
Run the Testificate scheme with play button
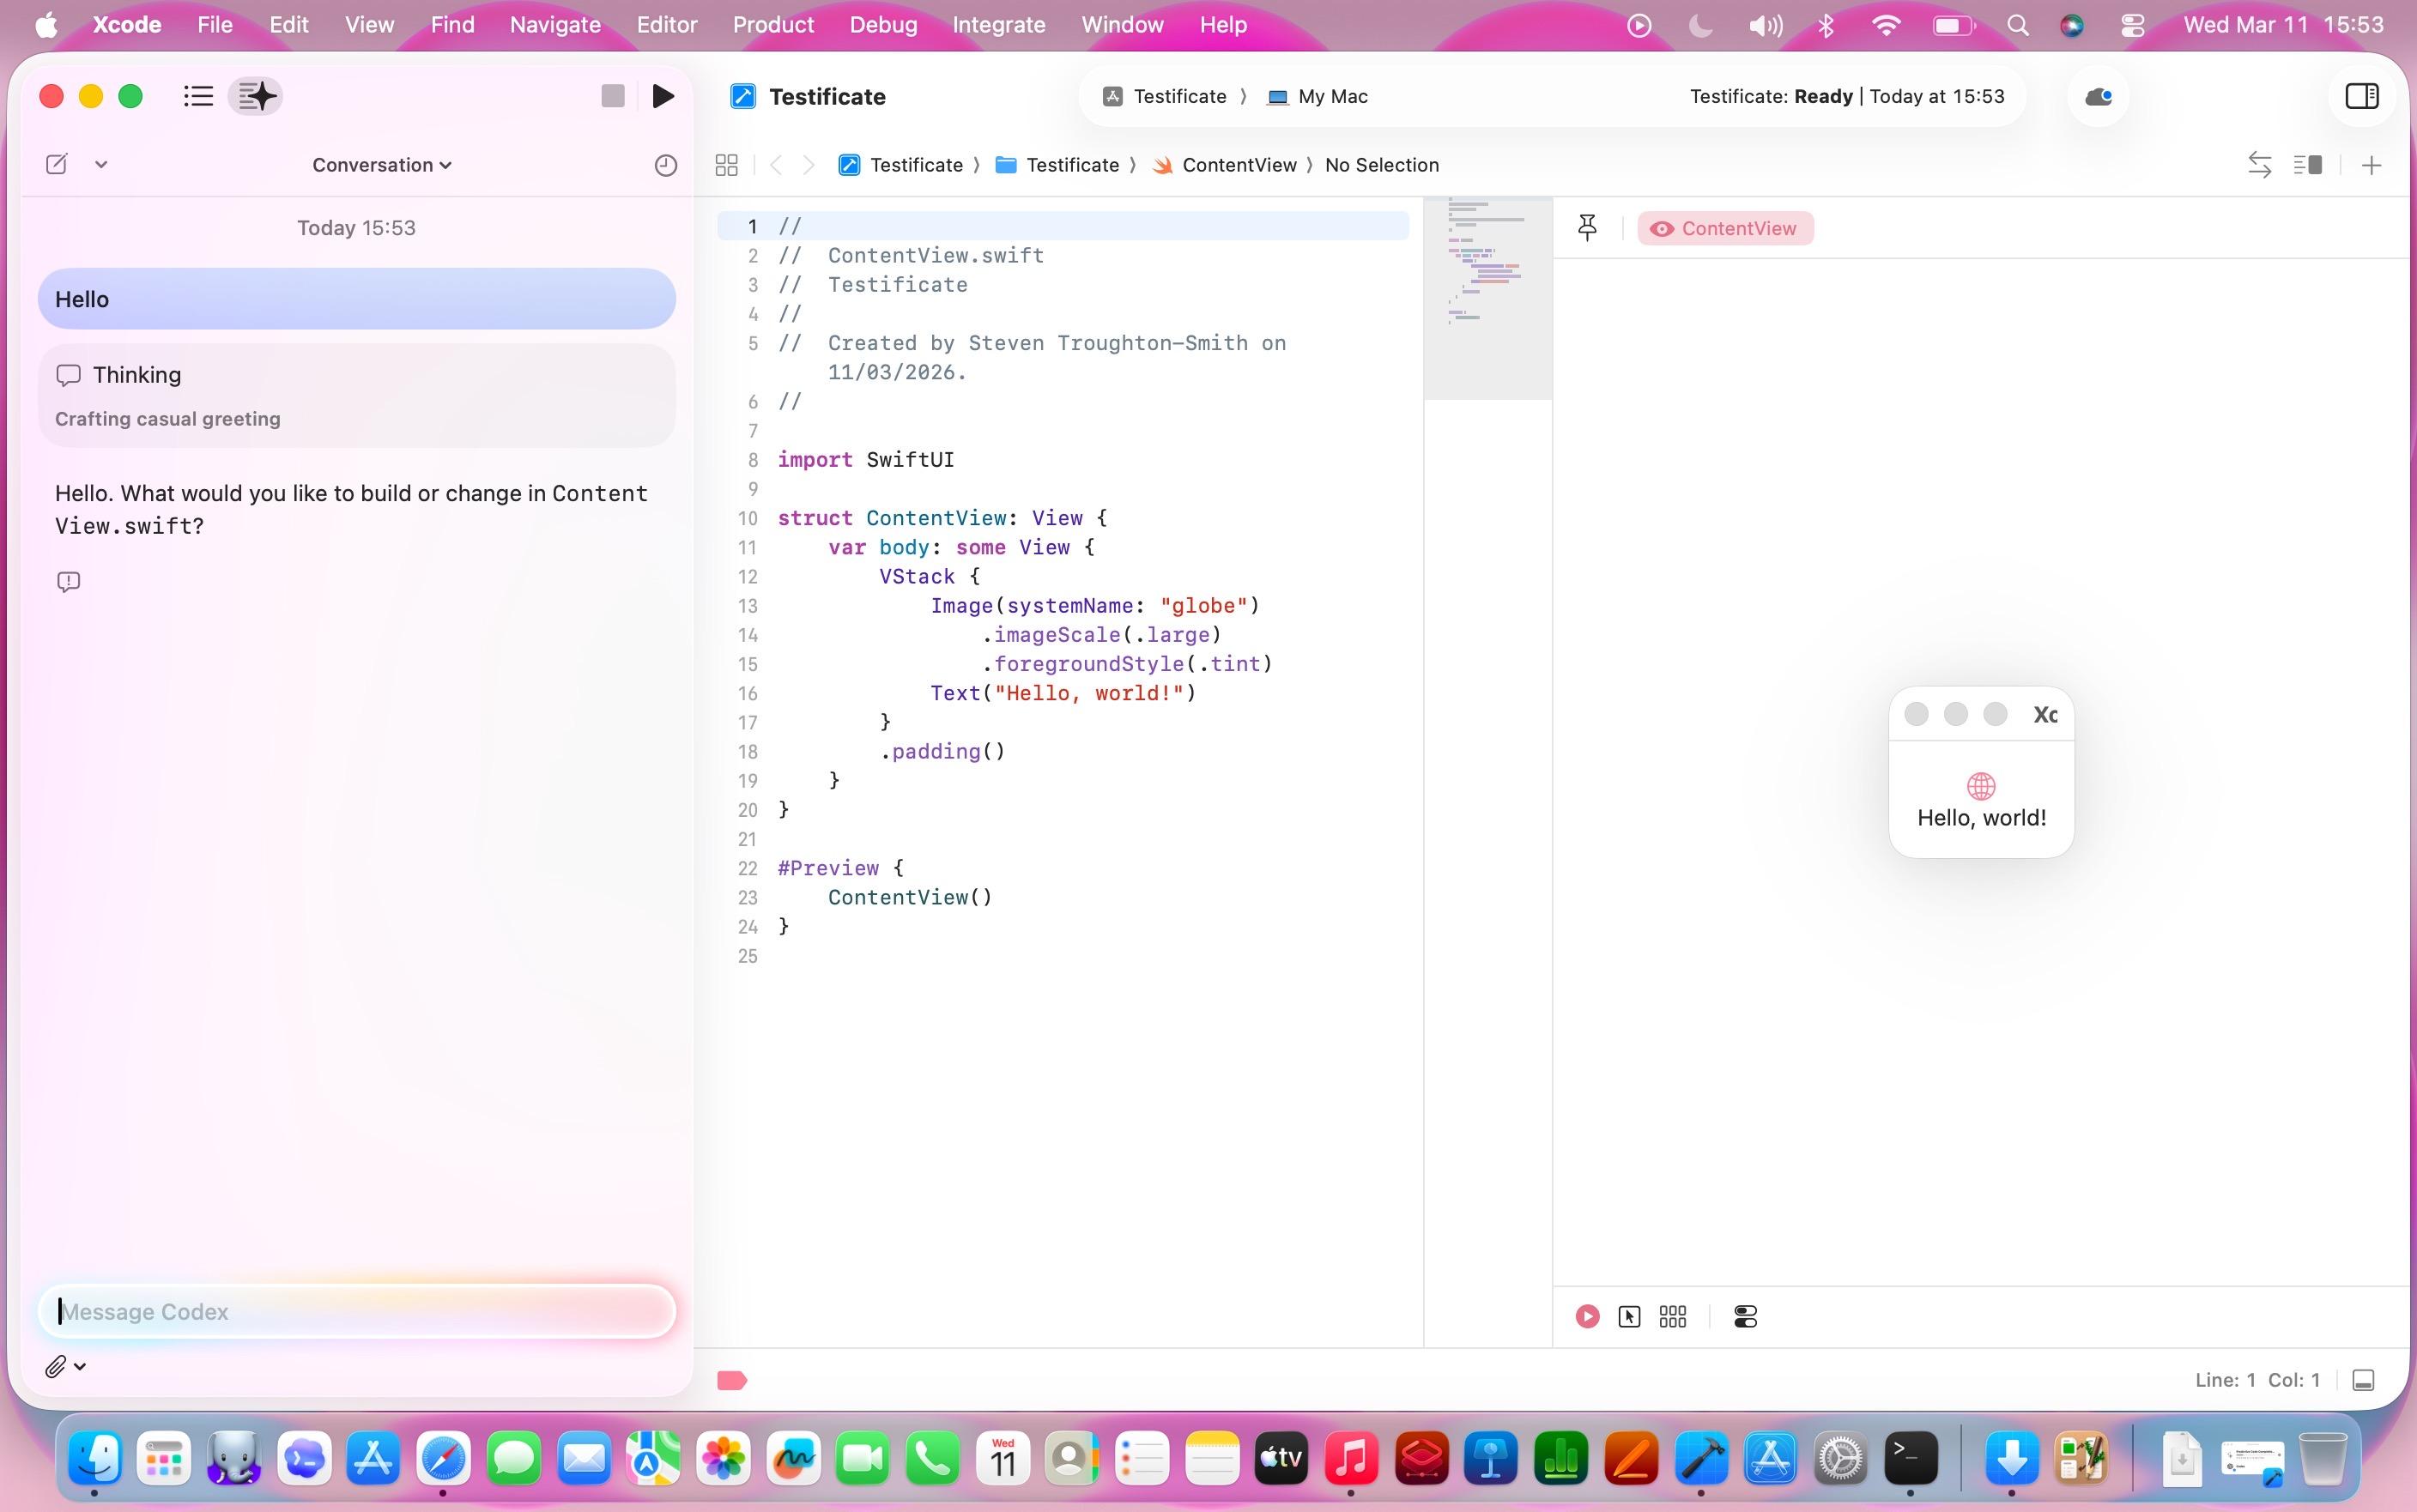point(662,96)
